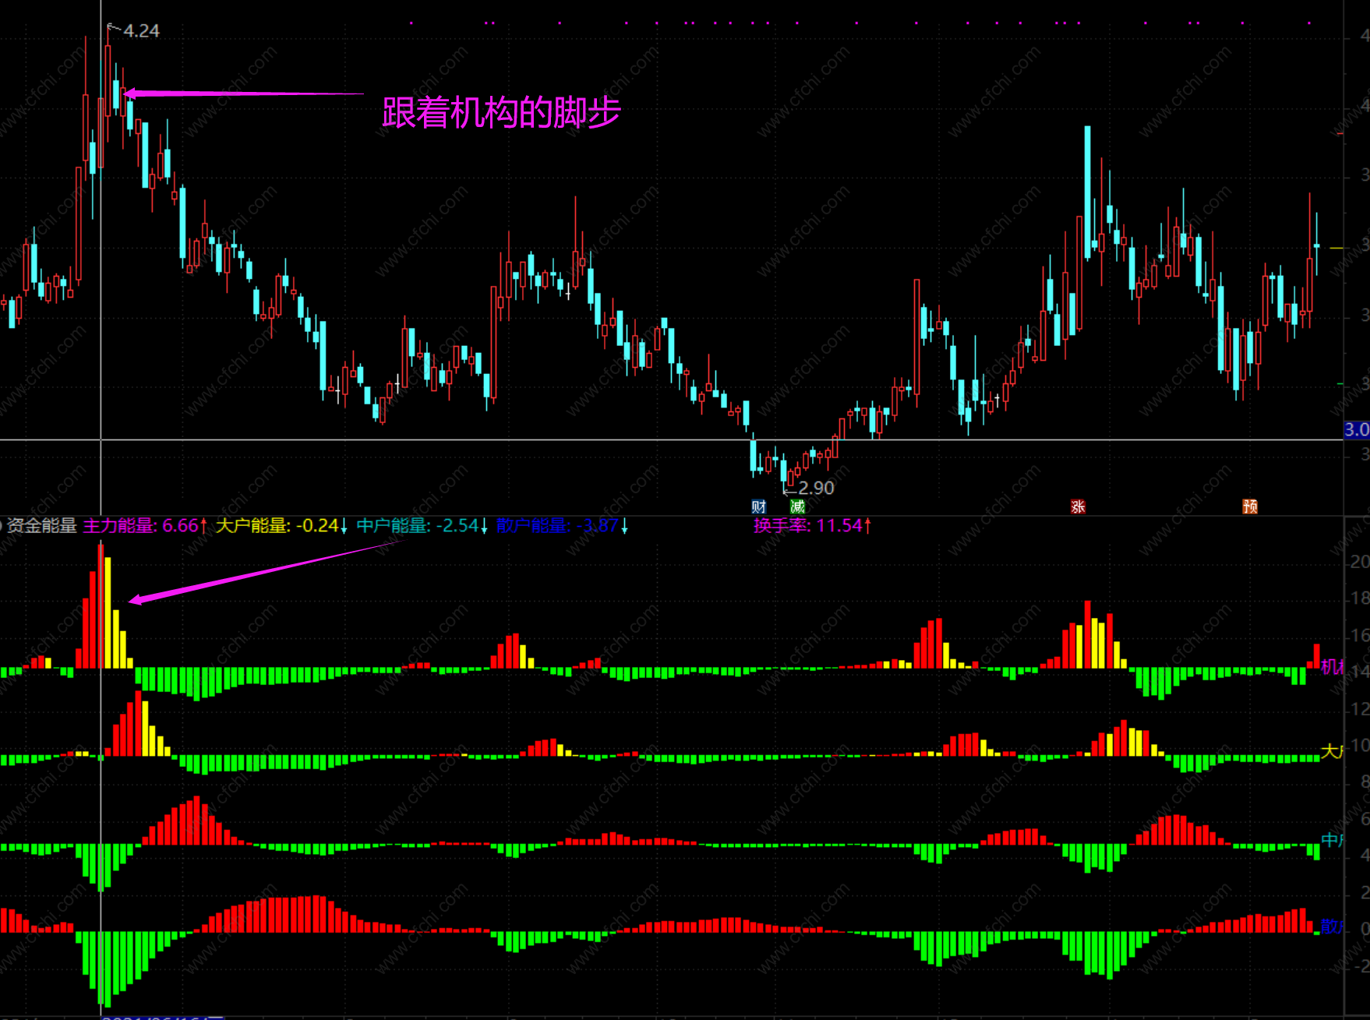Click the blue 财 financial marker icon

(759, 506)
